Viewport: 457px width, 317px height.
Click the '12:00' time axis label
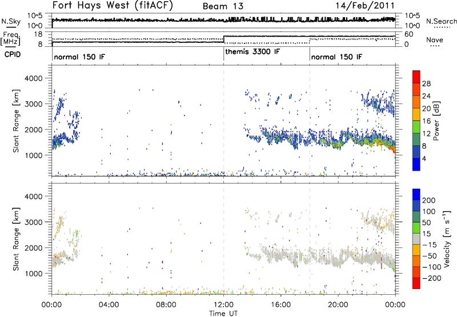[223, 305]
